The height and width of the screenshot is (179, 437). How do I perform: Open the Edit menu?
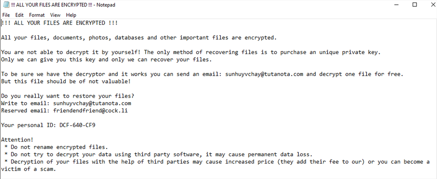[x=19, y=15]
